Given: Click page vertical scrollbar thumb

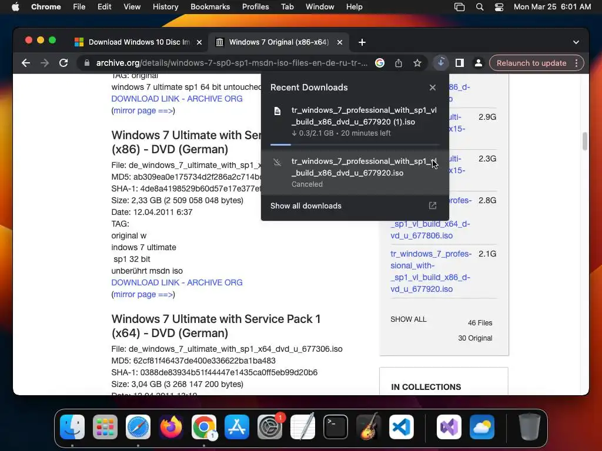Looking at the screenshot, I should 585,141.
